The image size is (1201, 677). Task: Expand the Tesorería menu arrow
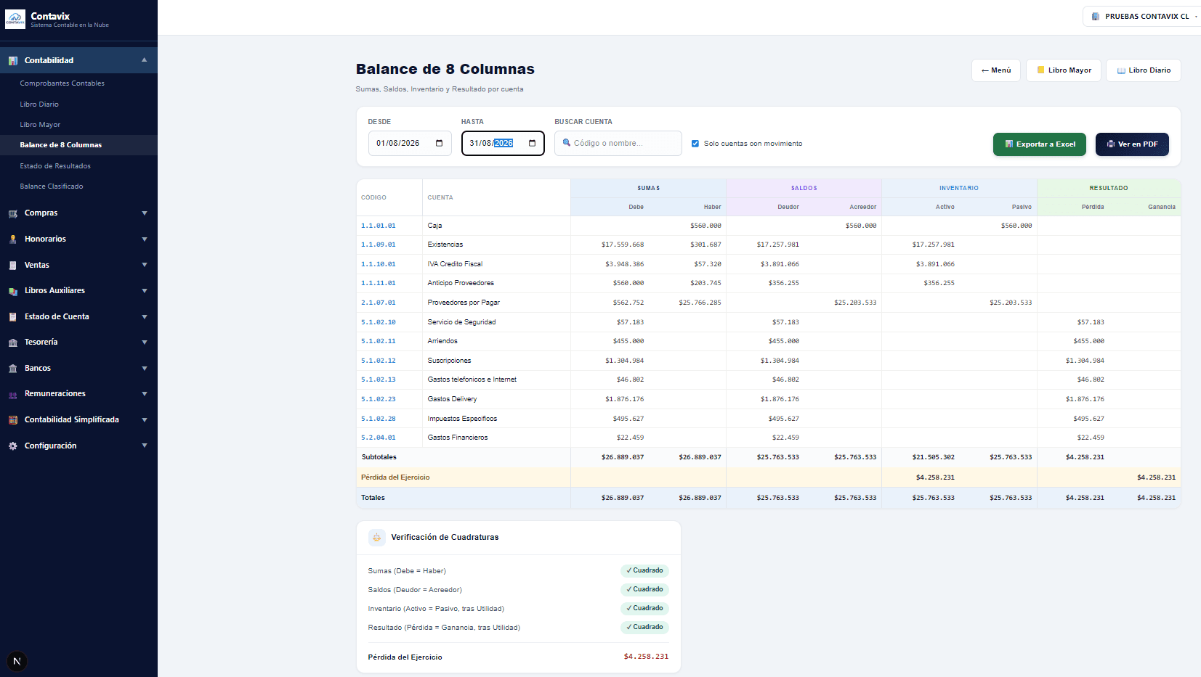[145, 342]
